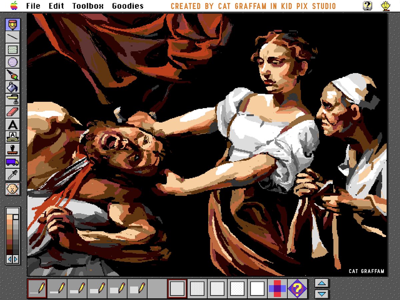Select the Paint Can fill tool
This screenshot has width=400, height=300.
(x=13, y=87)
